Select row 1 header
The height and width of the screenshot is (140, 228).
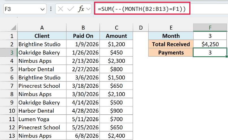pyautogui.click(x=9, y=36)
